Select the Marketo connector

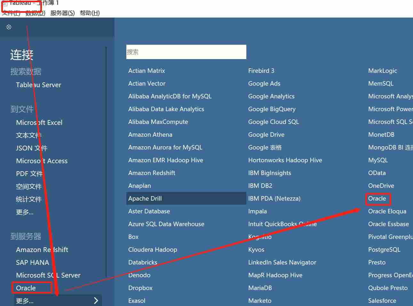click(260, 301)
